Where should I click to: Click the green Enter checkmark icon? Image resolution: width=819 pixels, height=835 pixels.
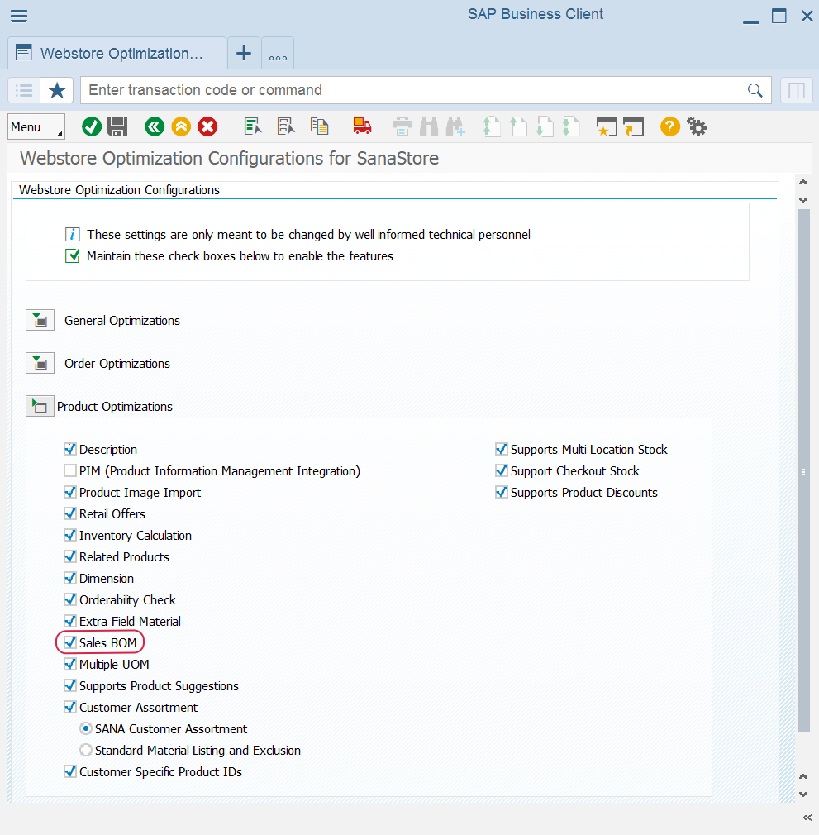click(x=92, y=126)
